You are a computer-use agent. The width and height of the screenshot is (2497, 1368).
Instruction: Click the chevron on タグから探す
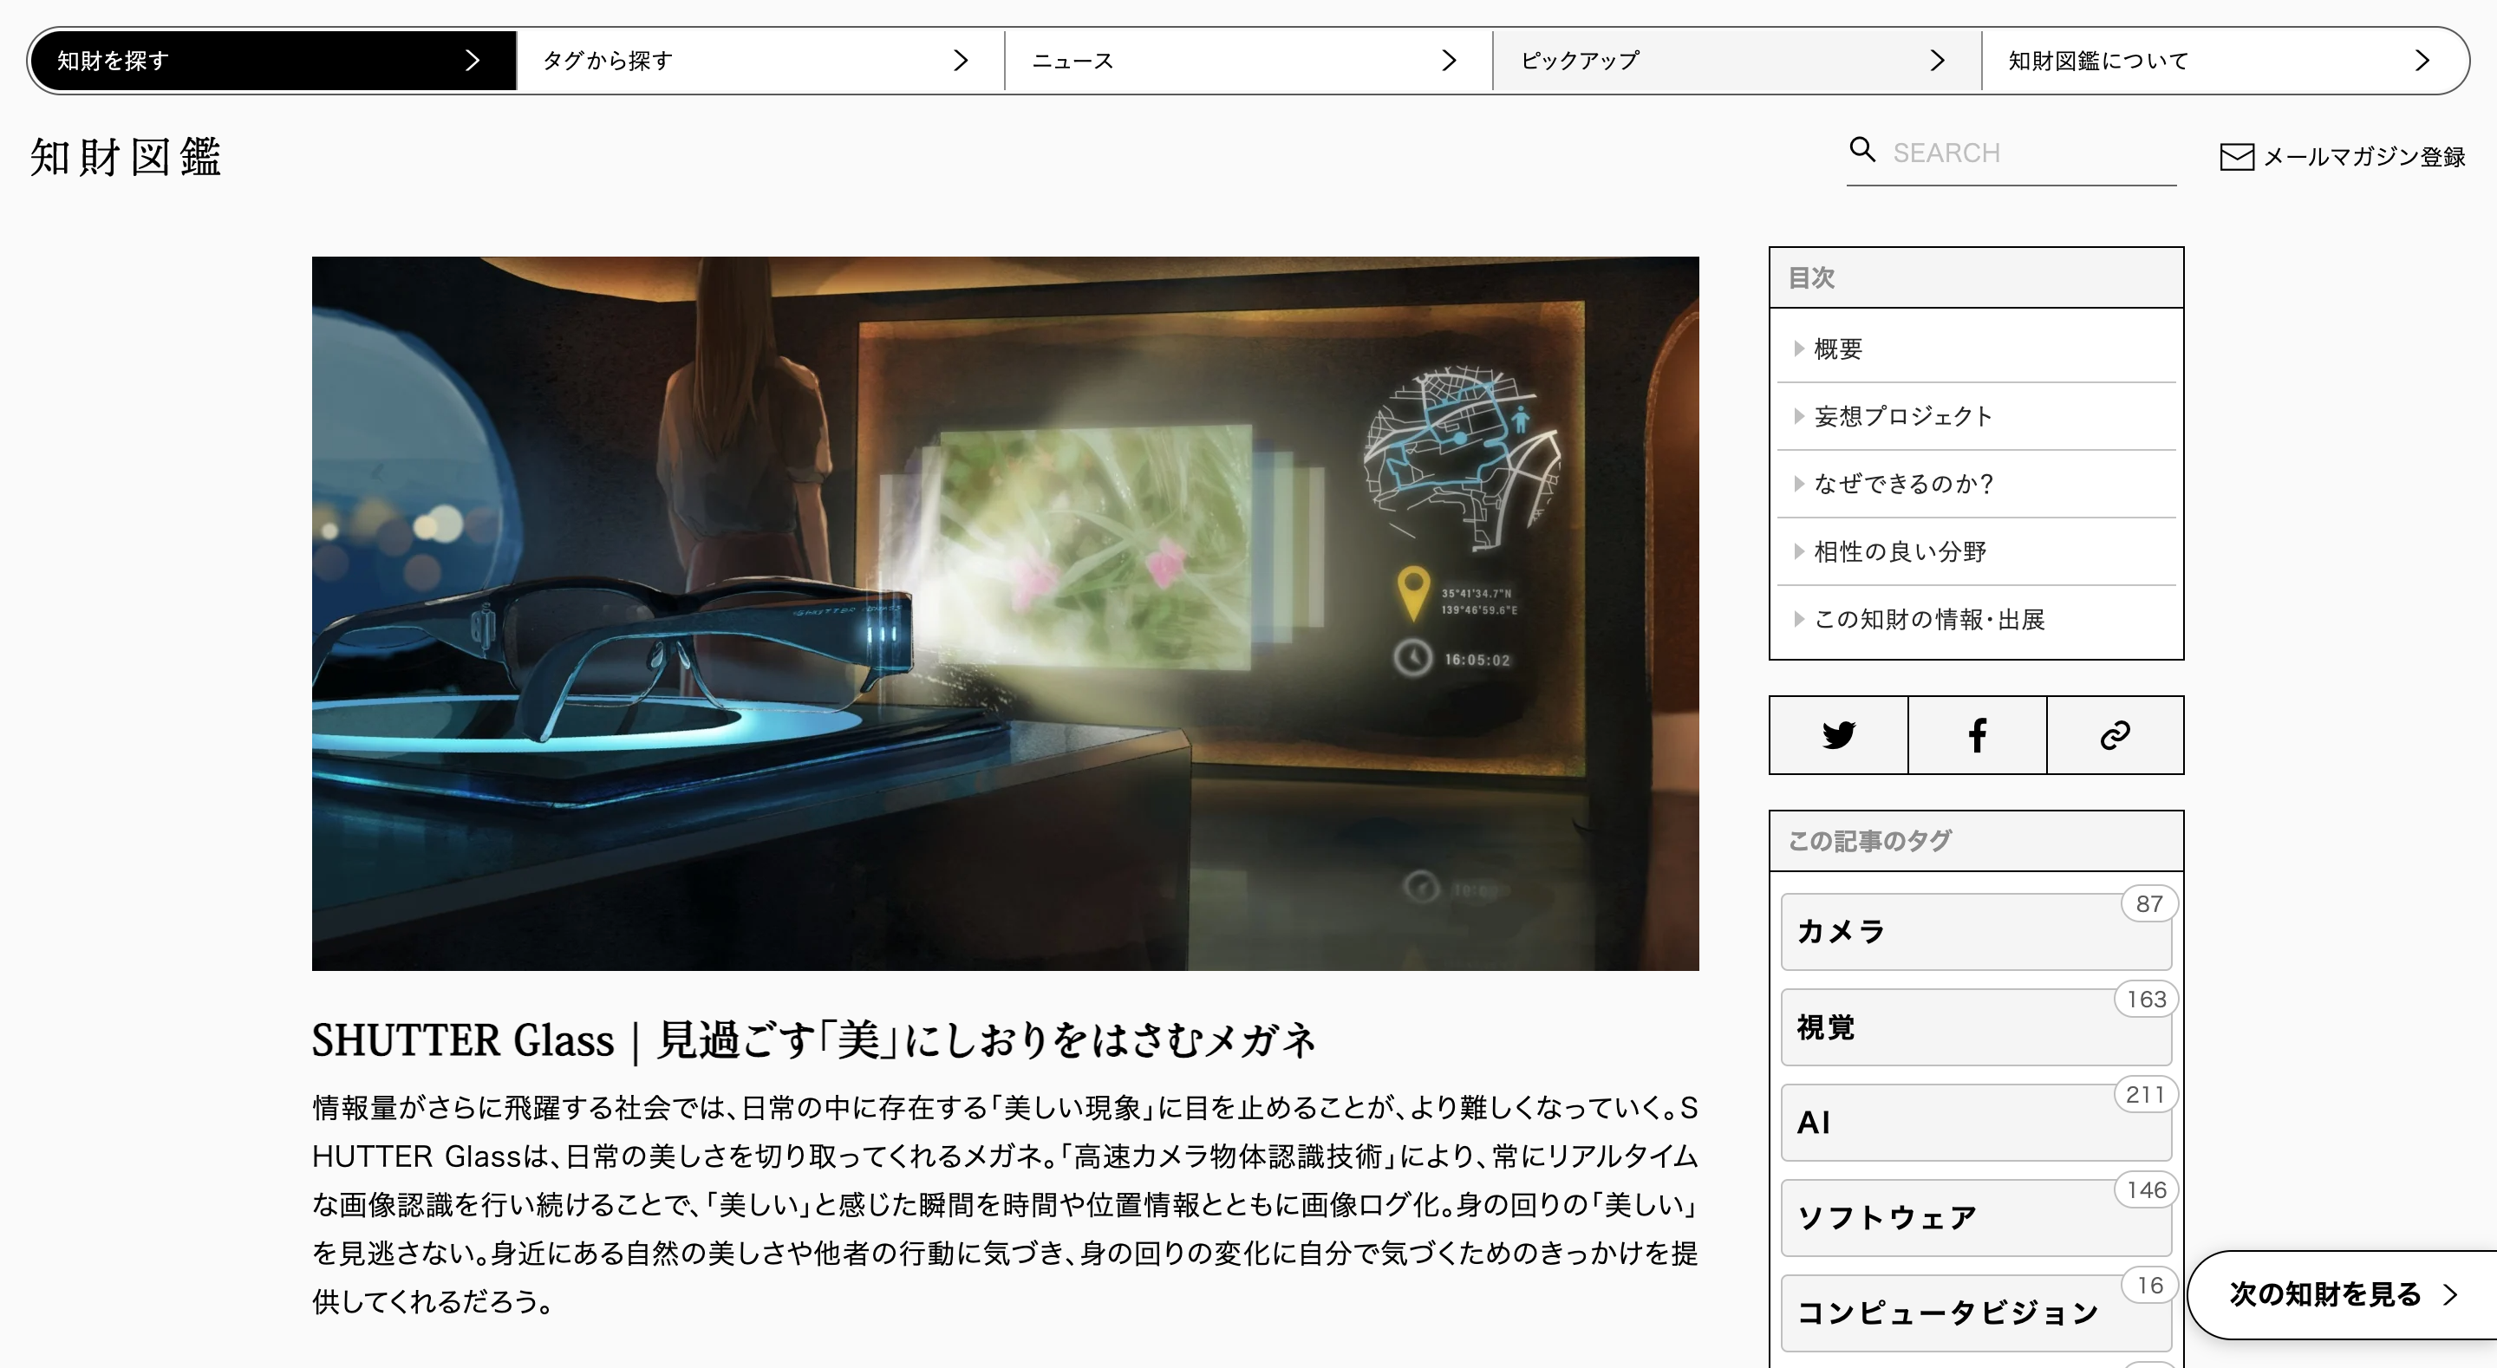[x=962, y=60]
